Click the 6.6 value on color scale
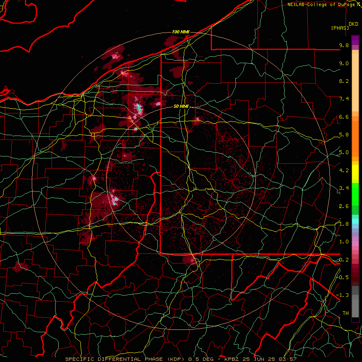362x362 pixels. coord(344,117)
